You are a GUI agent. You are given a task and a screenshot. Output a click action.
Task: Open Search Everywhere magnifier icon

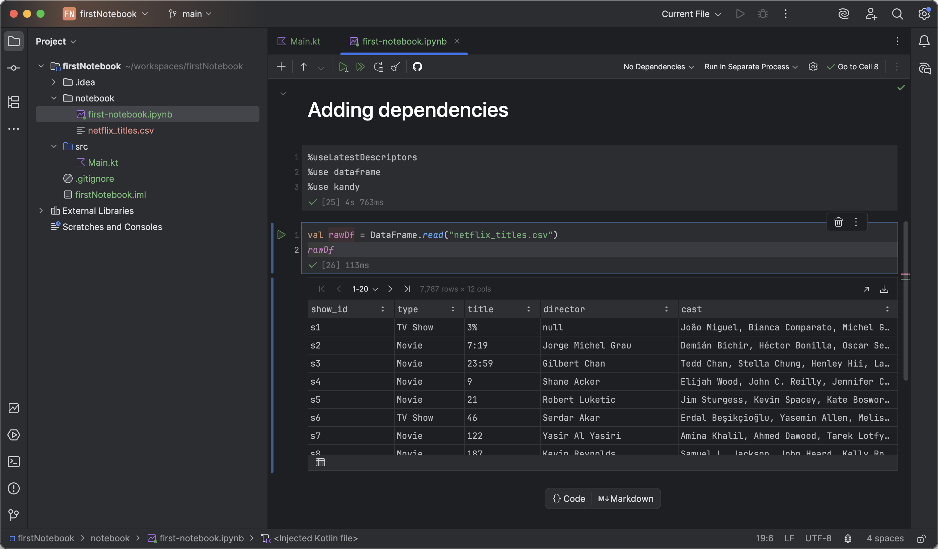point(897,14)
